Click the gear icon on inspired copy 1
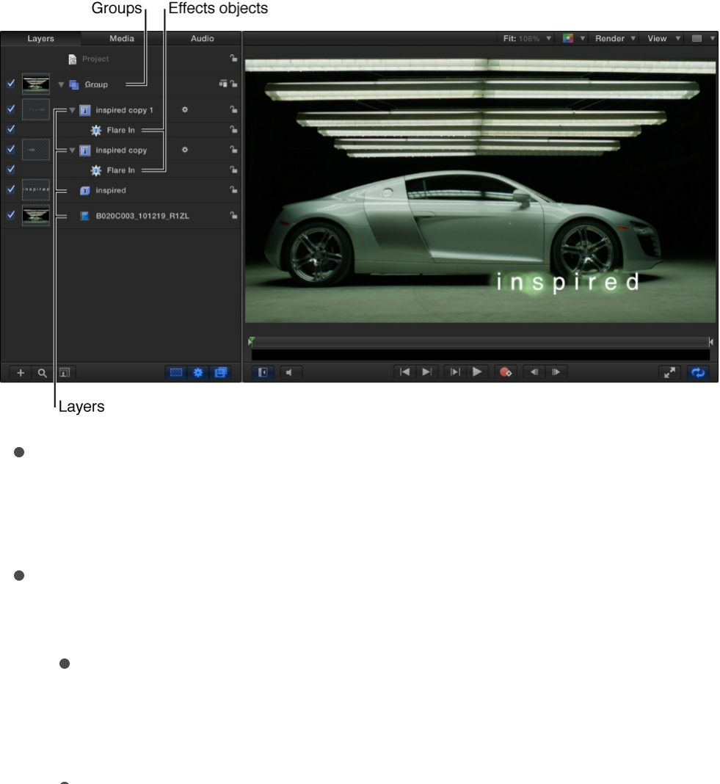This screenshot has width=720, height=784. point(185,110)
